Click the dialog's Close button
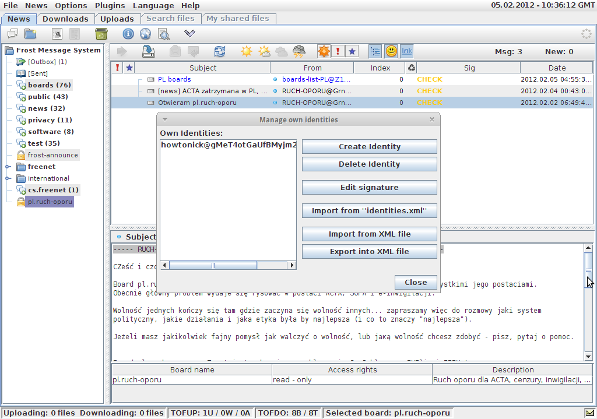The height and width of the screenshot is (419, 597). (x=416, y=283)
